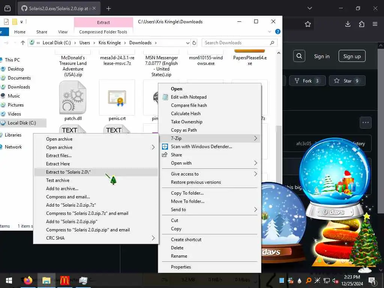Select Add to "Solaris 2.0.zip.7z"
Viewport: 384px width, 288px height.
coord(96,205)
